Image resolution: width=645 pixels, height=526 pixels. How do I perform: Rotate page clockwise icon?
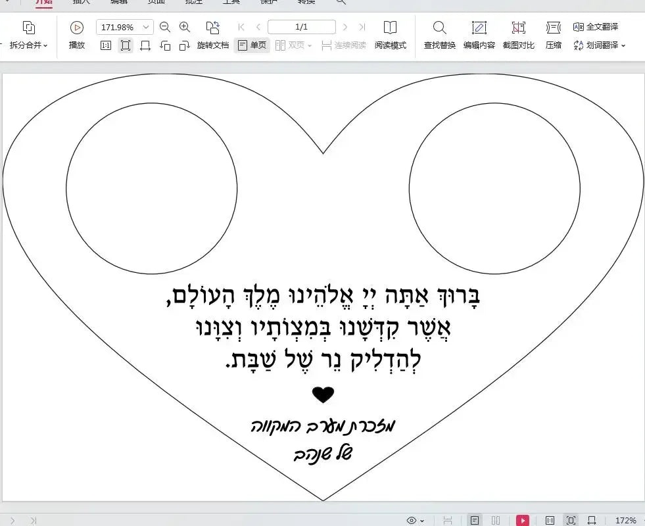185,45
